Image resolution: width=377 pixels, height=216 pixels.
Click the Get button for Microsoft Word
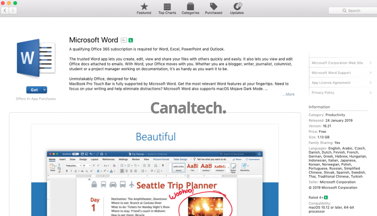point(34,90)
